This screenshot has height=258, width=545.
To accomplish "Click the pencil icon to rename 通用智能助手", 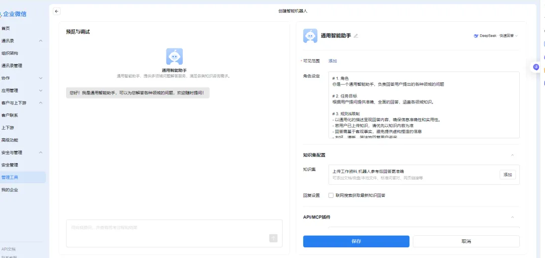I will click(356, 36).
